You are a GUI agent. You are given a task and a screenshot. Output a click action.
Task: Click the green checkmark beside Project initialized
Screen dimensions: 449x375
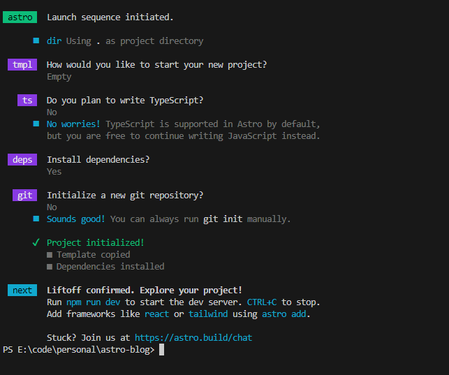click(x=36, y=243)
